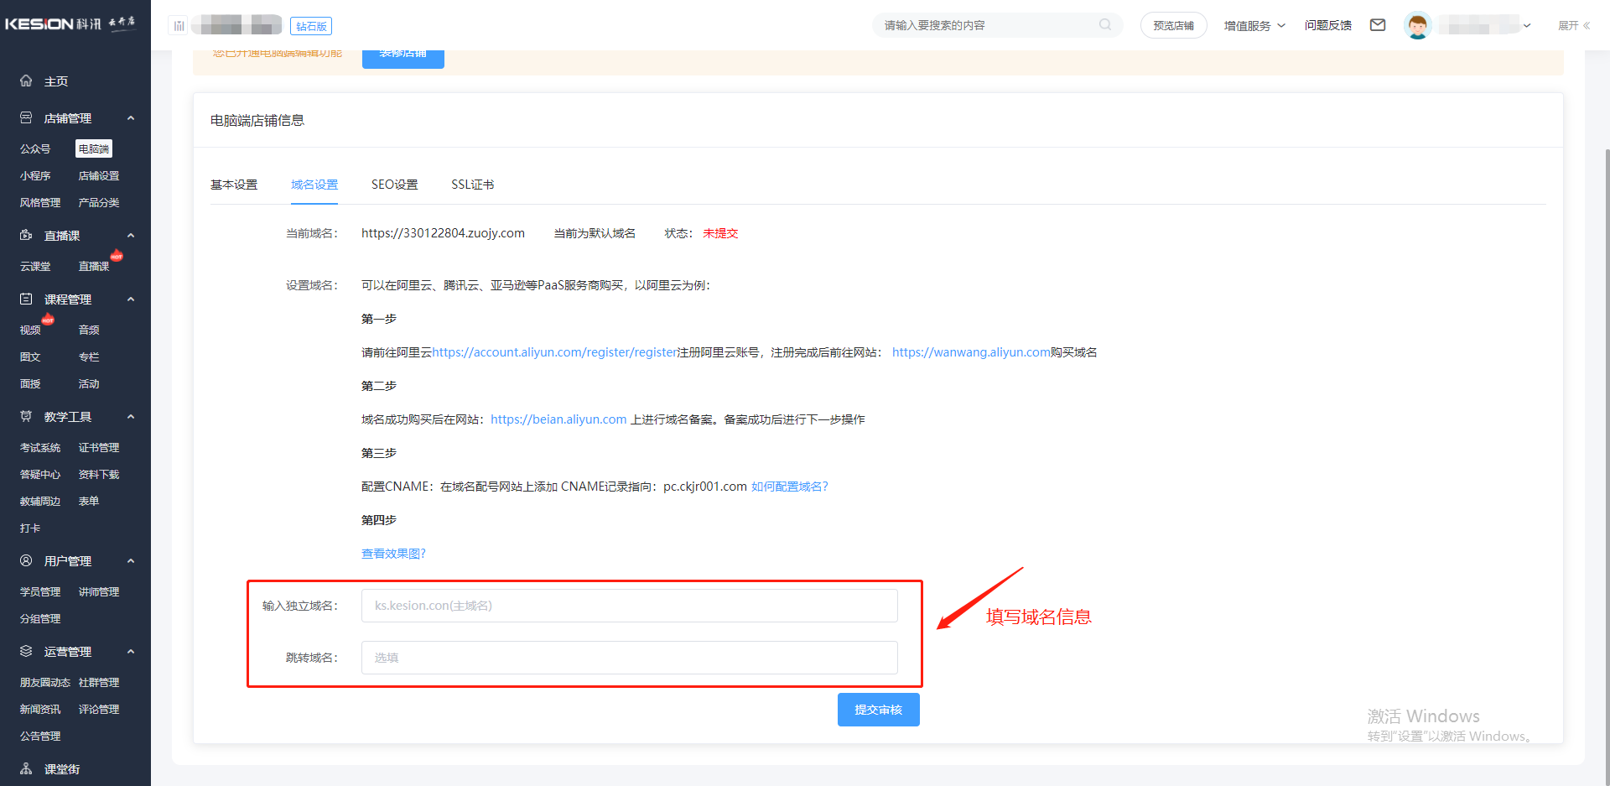Screen dimensions: 1610x786
Task: Select the 店铺管理 storefront icon in sidebar
Action: [25, 117]
